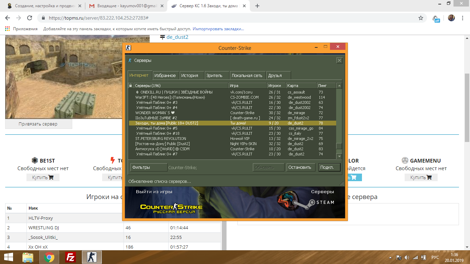Open the Chrome extension icon marked off
This screenshot has width=470, height=264.
point(436,18)
